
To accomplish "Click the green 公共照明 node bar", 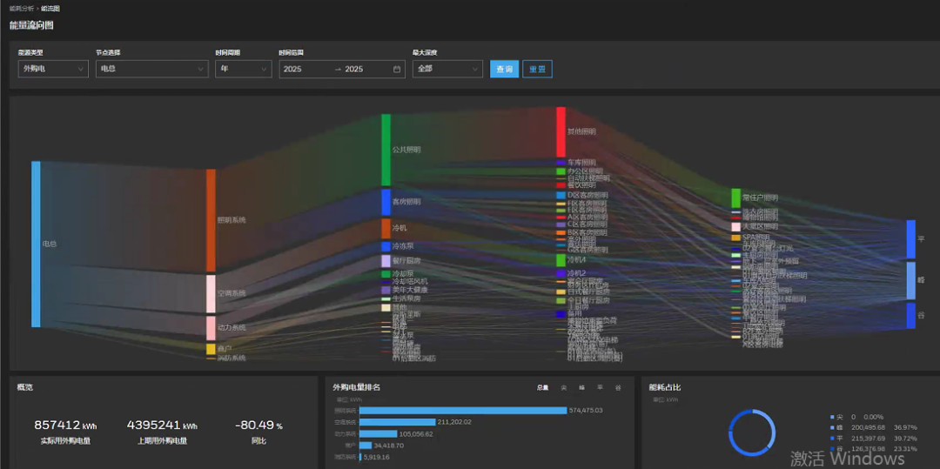I will (386, 149).
